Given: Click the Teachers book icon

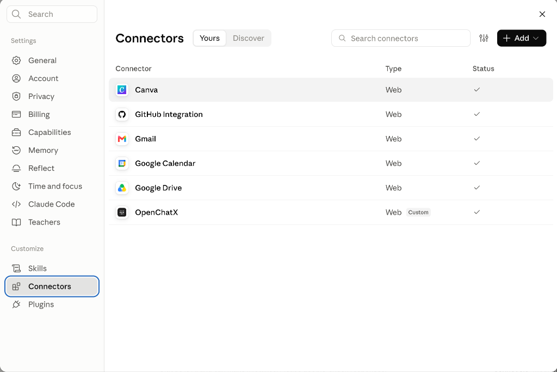Looking at the screenshot, I should pyautogui.click(x=16, y=222).
